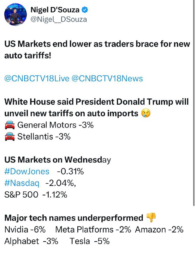Image resolution: width=196 pixels, height=253 pixels.
Task: Open the @Nigel__DSouza handle
Action: click(x=59, y=20)
